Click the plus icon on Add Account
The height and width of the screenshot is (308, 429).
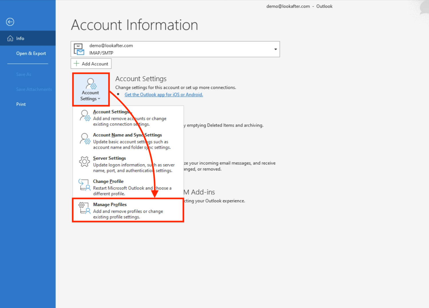coord(76,64)
